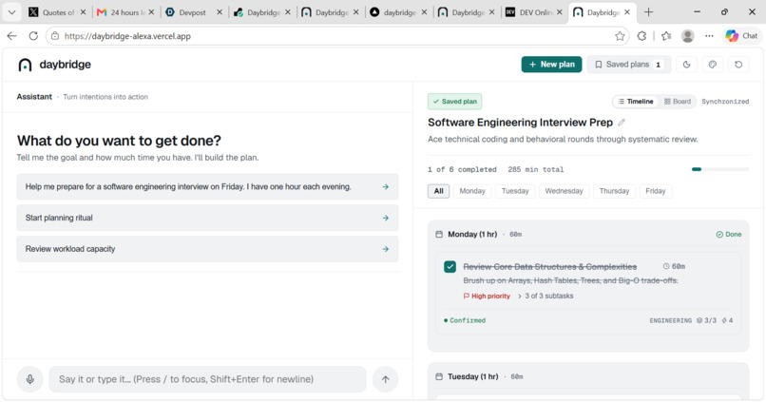Open browser favorites list icon
This screenshot has height=402, width=766.
tap(666, 36)
